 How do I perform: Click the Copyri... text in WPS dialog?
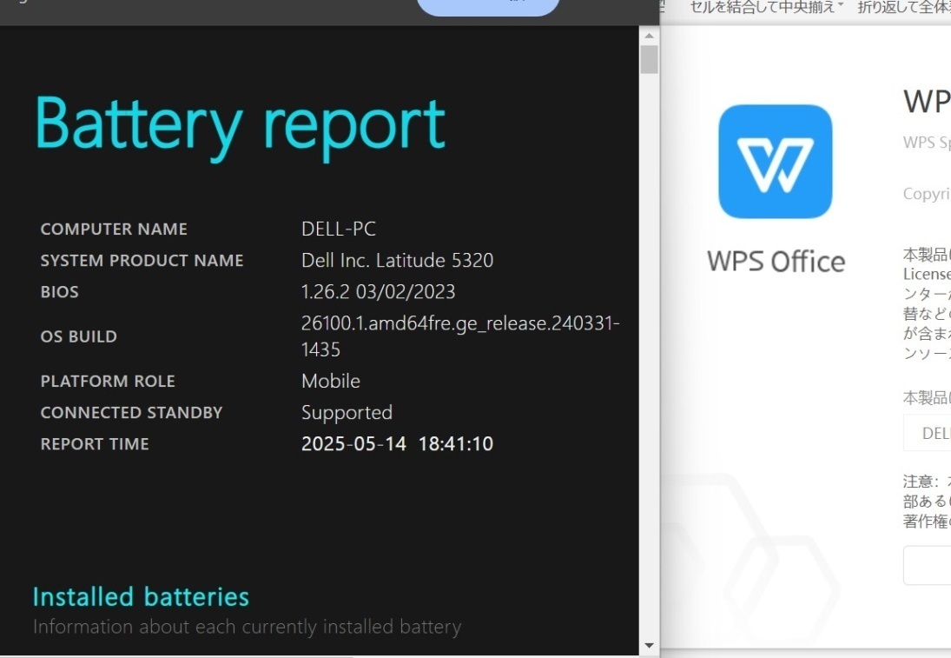(926, 194)
